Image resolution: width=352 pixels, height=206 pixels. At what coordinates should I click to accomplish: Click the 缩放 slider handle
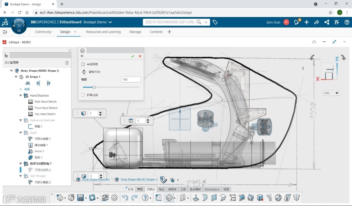[94, 87]
